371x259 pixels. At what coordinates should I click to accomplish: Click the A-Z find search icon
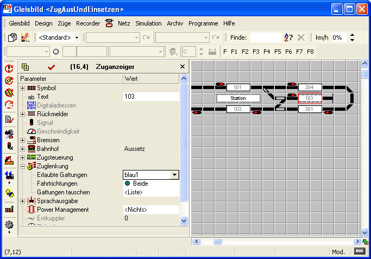pyautogui.click(x=288, y=37)
